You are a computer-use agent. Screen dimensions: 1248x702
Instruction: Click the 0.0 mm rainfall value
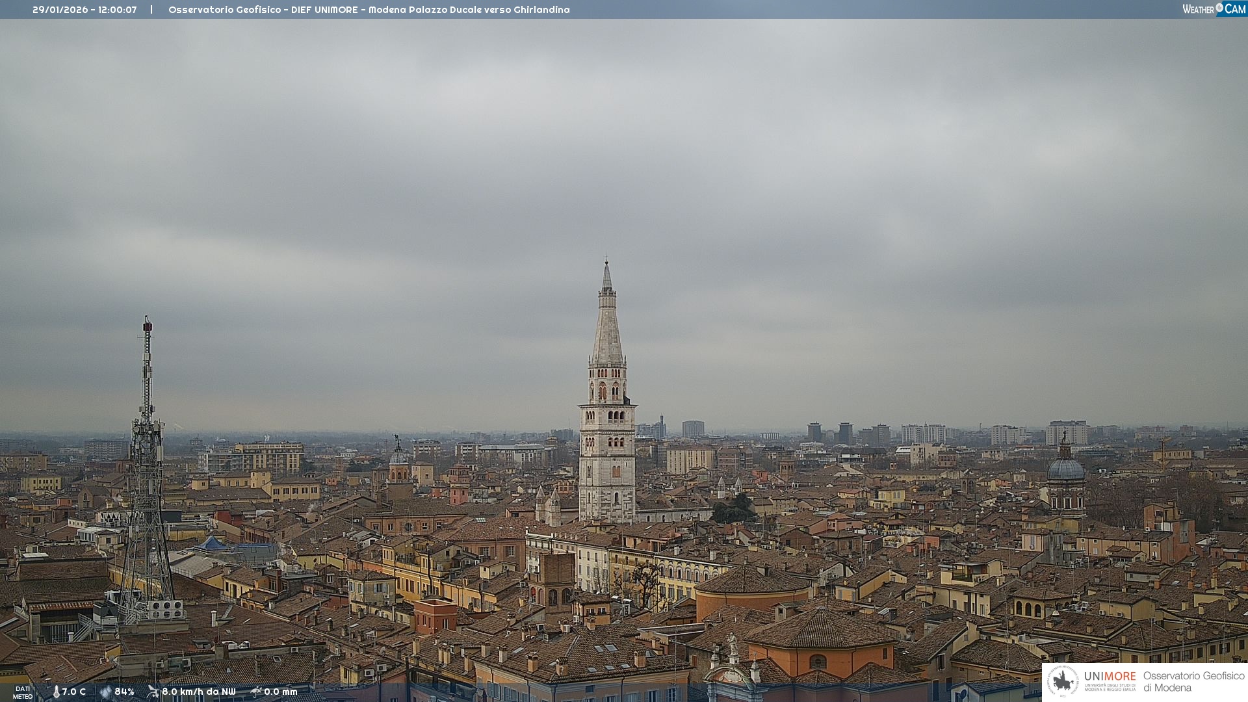tap(281, 692)
